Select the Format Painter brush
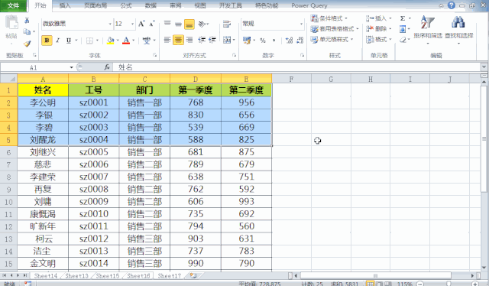This screenshot has height=286, width=489. [28, 44]
